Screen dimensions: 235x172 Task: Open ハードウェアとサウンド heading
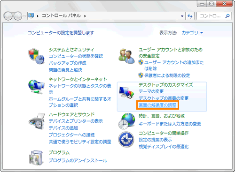pyautogui.click(x=71, y=114)
